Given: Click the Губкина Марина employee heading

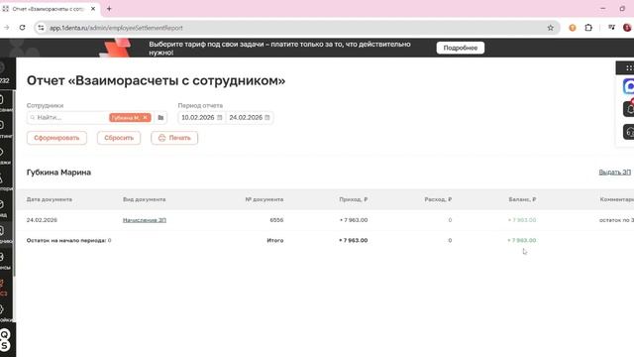Looking at the screenshot, I should pyautogui.click(x=58, y=172).
